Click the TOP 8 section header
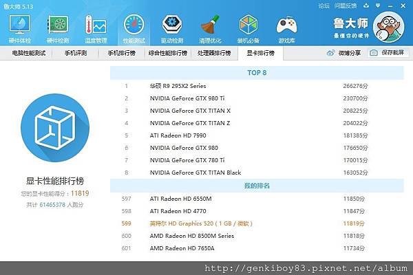413x275 pixels. pos(257,73)
